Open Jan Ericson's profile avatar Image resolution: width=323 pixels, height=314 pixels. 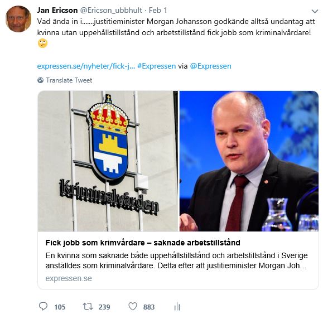click(18, 19)
